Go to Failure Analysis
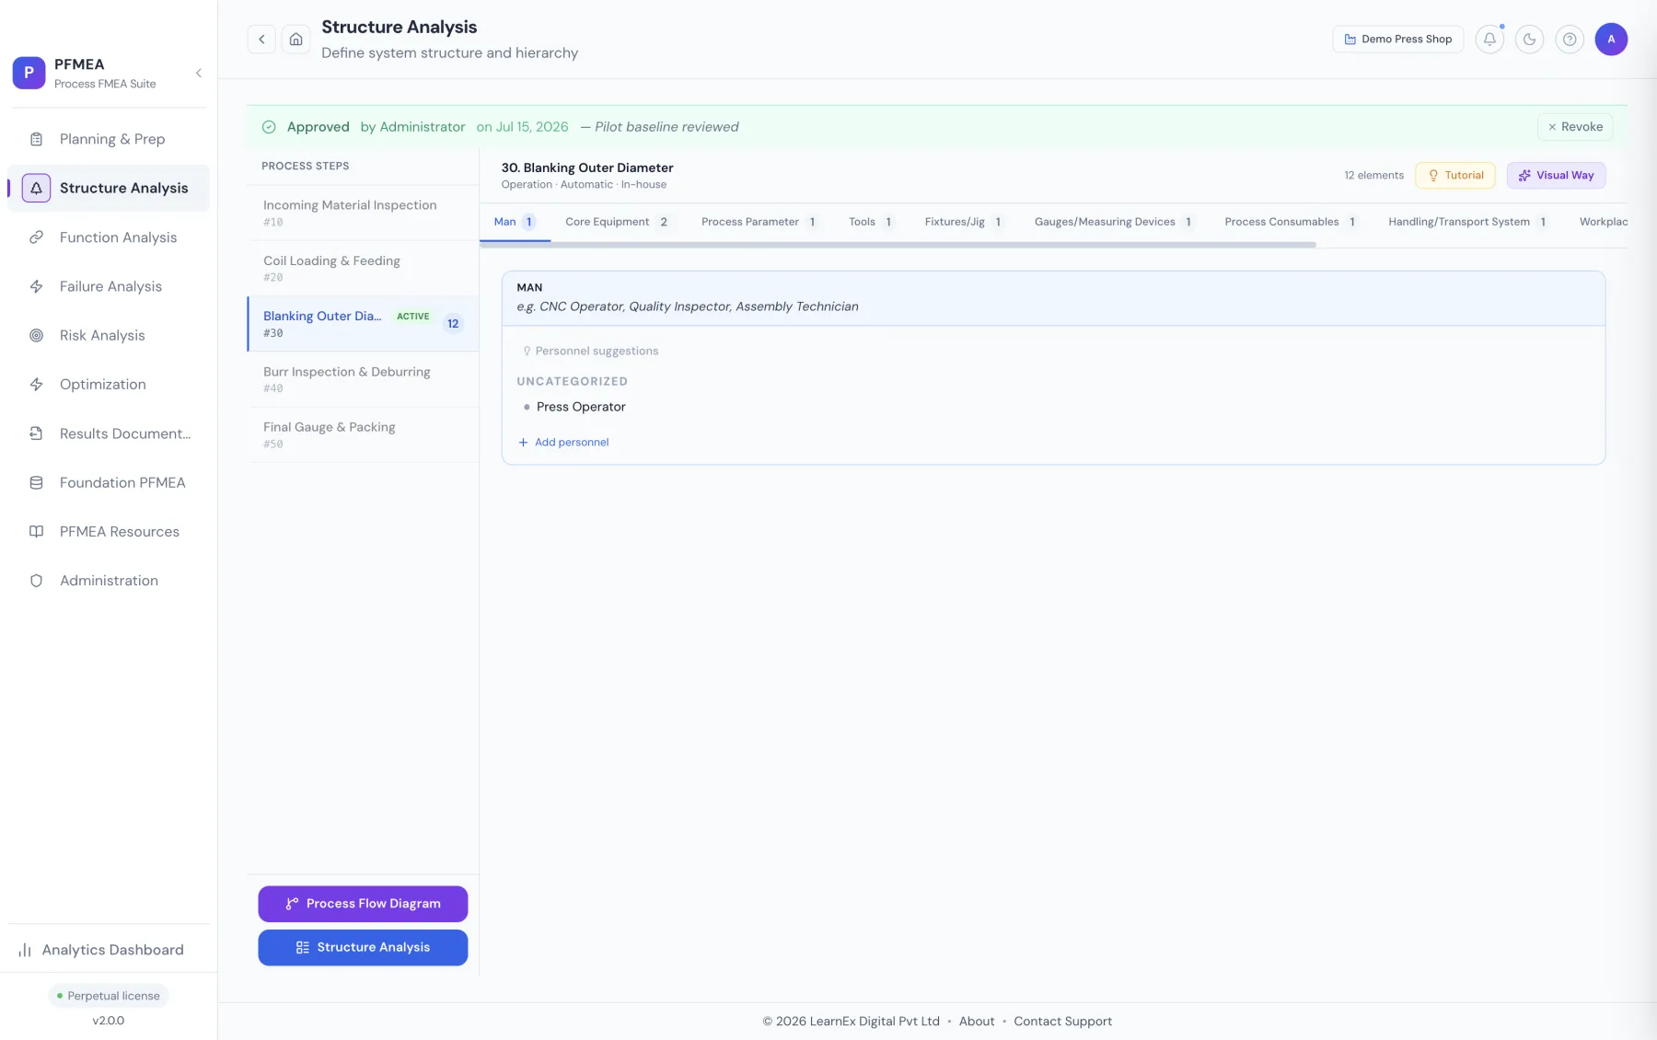1657x1040 pixels. click(109, 286)
